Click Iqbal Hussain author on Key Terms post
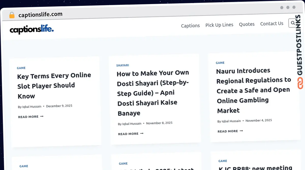 tap(32, 107)
